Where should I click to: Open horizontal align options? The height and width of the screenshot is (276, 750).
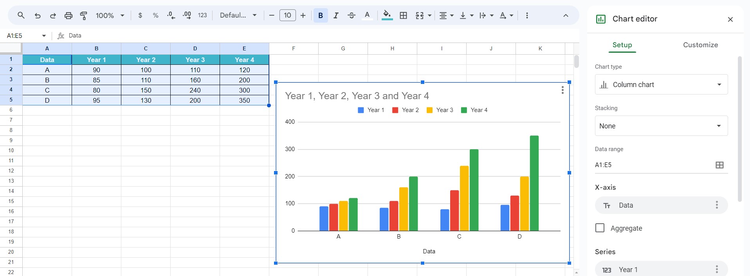(446, 16)
